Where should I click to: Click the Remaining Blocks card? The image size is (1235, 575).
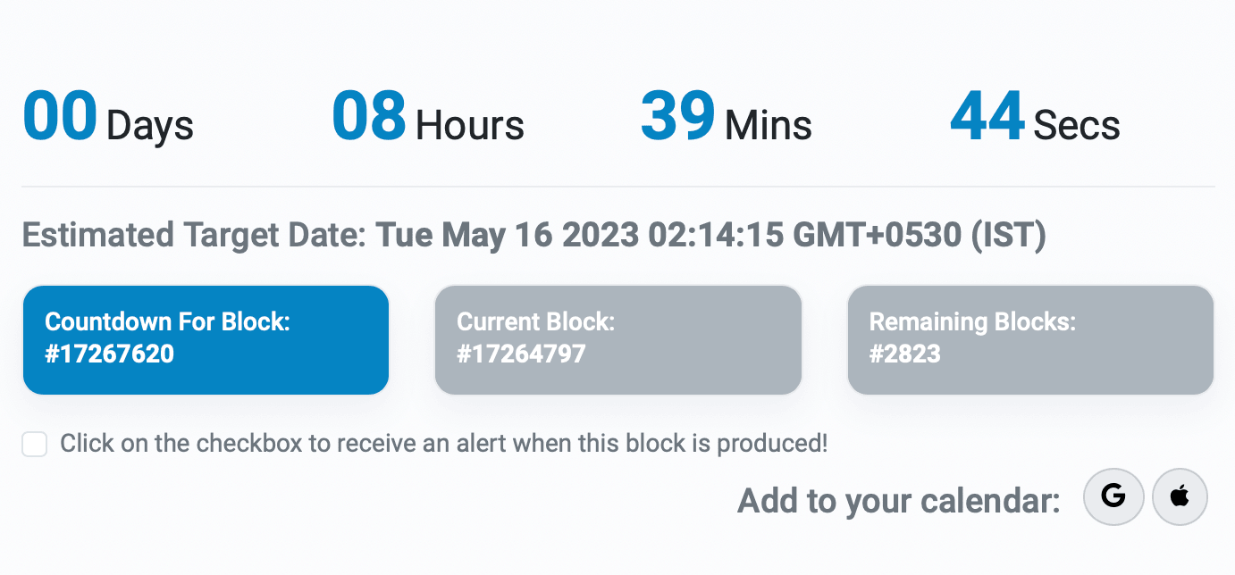click(x=1030, y=339)
